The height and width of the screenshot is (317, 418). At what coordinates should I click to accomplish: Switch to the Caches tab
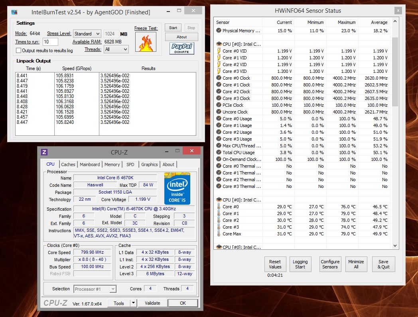click(68, 164)
